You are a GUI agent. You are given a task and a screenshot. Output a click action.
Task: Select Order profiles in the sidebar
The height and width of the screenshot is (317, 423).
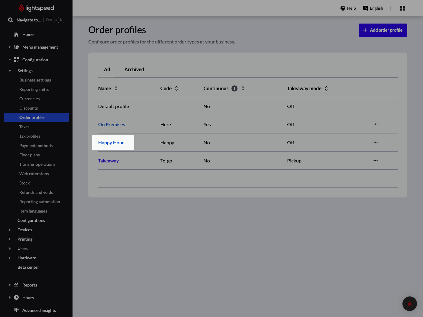(36, 117)
